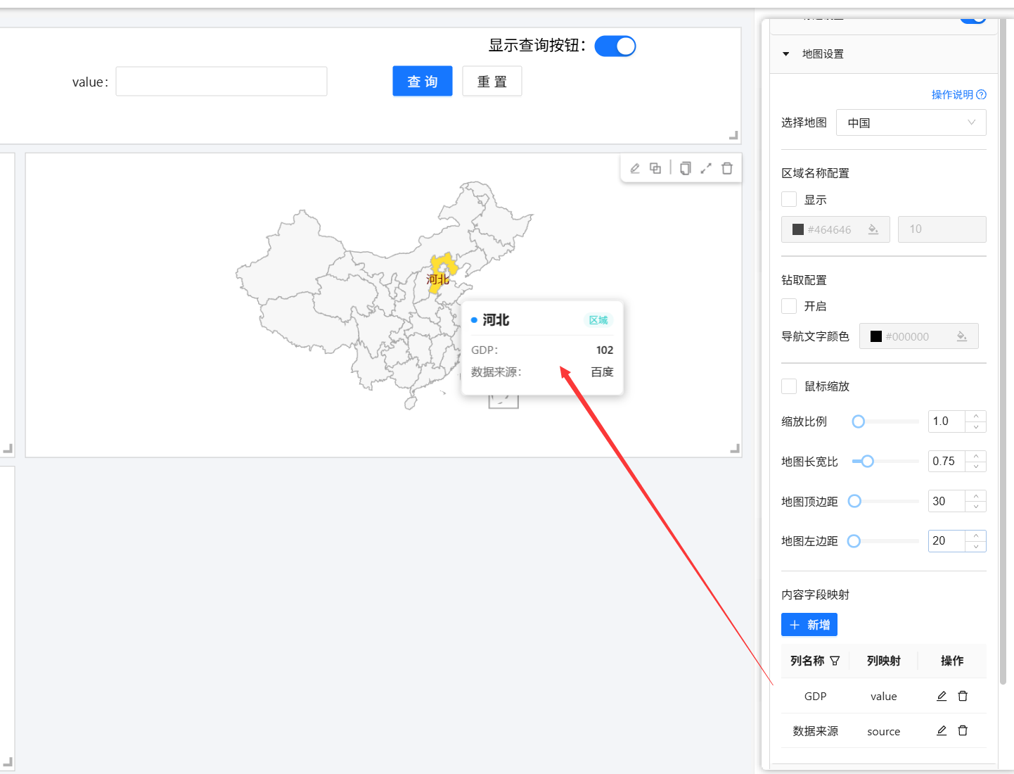Collapse the 地图设置 section

click(786, 54)
